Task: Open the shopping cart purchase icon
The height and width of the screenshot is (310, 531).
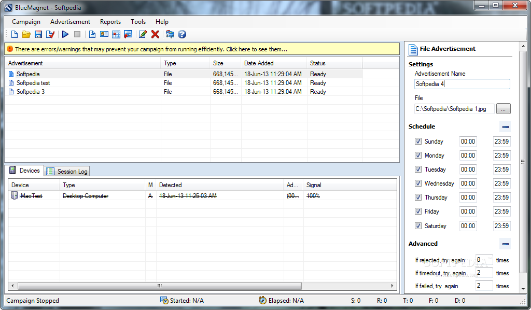Action: pos(170,34)
